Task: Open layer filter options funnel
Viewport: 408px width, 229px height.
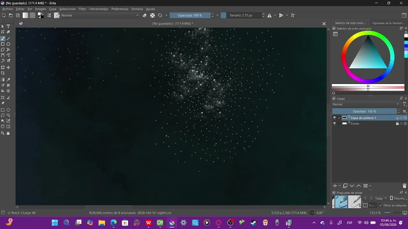Action: (404, 104)
